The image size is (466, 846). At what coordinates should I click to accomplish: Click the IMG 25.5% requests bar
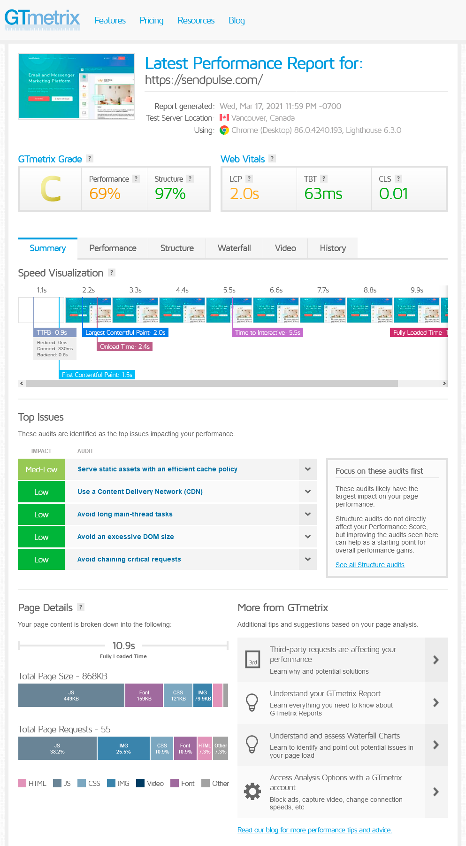tap(123, 748)
